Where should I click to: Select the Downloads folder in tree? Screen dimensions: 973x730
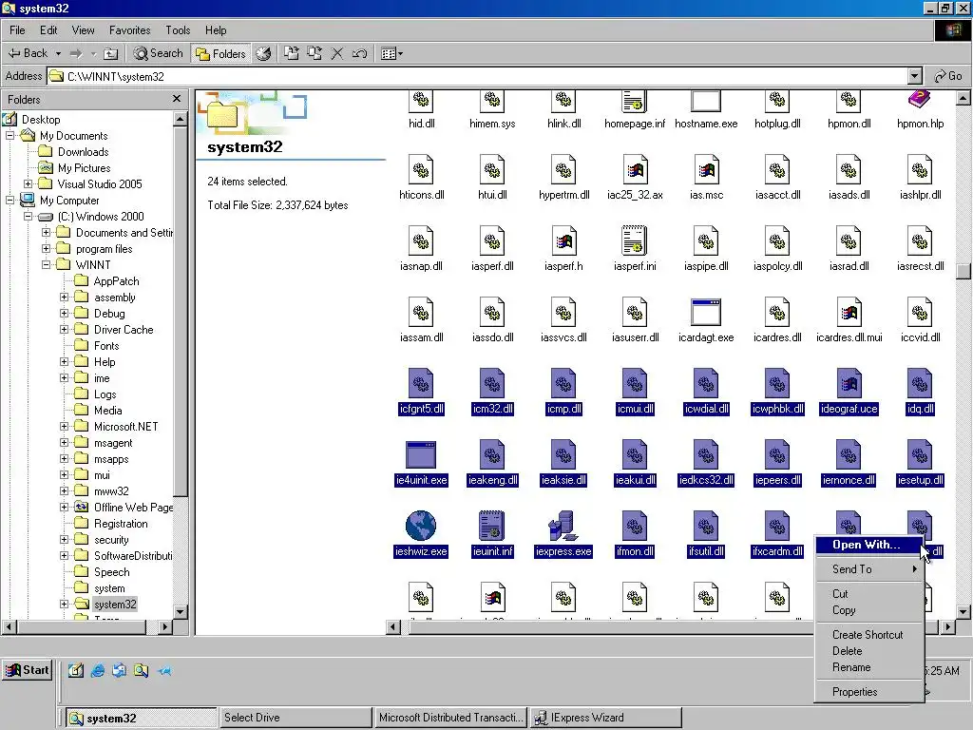click(84, 152)
